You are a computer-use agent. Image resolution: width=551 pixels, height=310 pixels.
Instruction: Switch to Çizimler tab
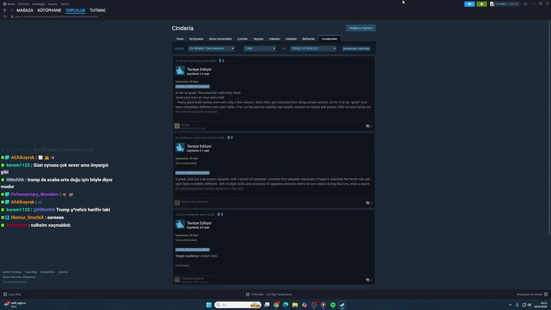(242, 39)
